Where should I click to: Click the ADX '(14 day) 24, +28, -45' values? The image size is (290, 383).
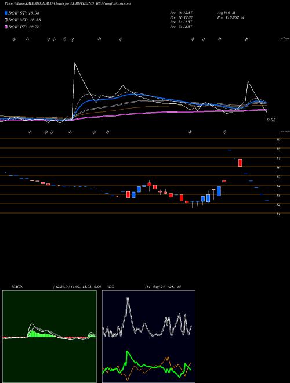point(163,287)
